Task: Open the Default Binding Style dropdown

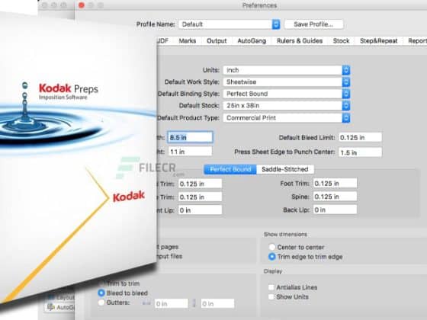Action: tap(287, 94)
